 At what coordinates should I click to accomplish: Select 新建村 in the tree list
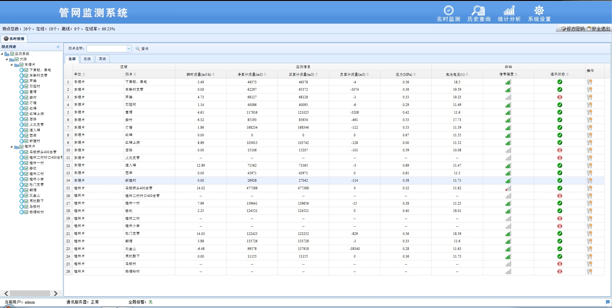35,141
